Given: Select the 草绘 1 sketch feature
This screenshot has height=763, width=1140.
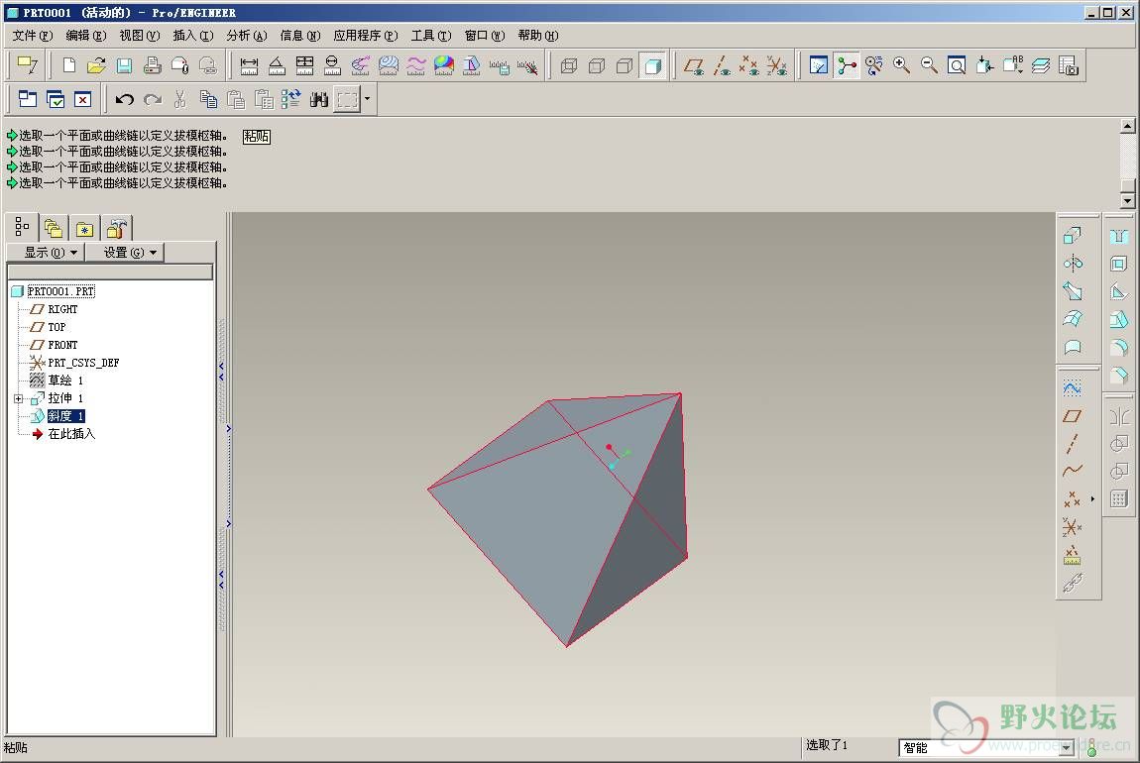Looking at the screenshot, I should (x=65, y=381).
